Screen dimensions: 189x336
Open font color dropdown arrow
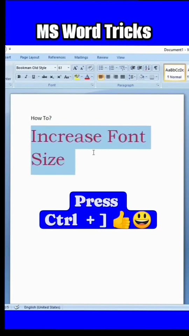click(x=92, y=77)
